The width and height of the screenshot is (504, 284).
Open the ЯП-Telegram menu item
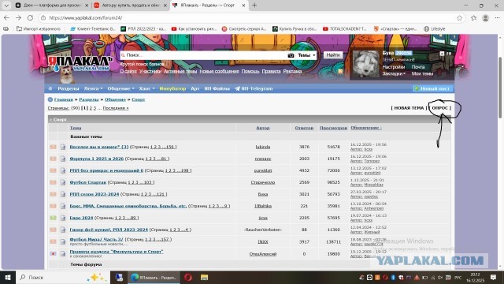254,88
